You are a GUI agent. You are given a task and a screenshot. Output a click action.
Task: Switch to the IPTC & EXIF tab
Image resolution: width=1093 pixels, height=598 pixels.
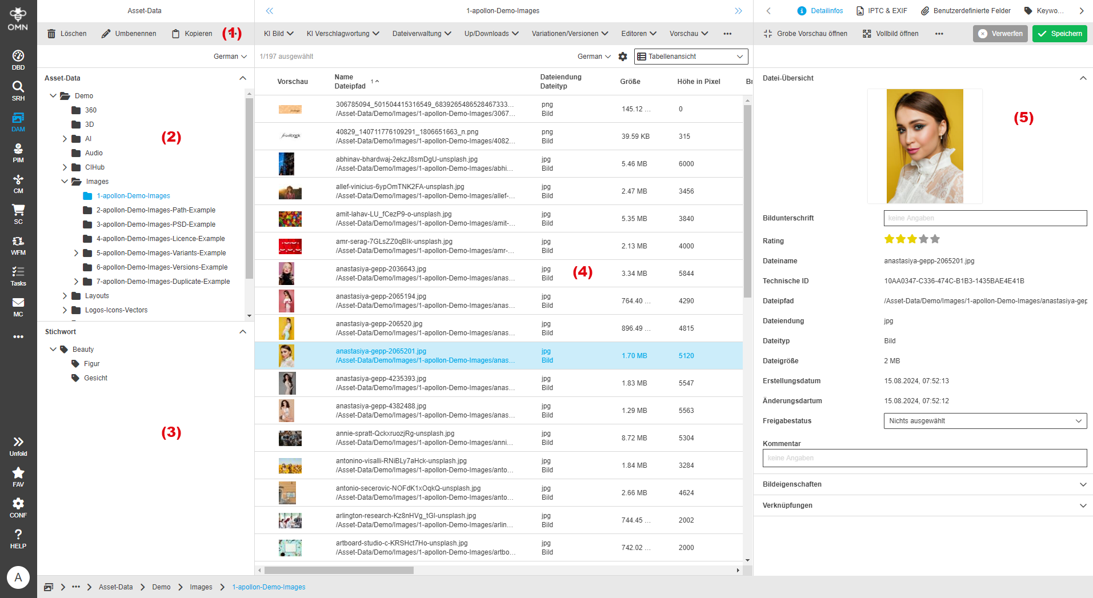click(882, 11)
